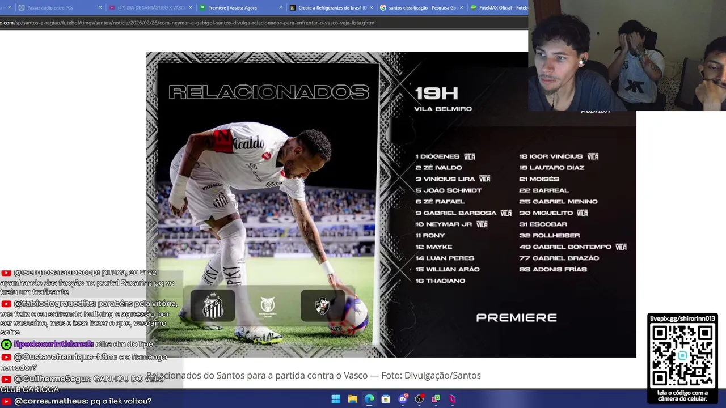Click the livepix QR code overlay
726x408 pixels.
(x=682, y=356)
